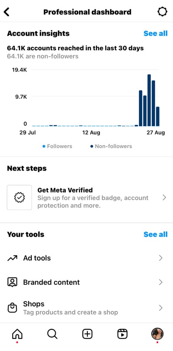The image size is (173, 351).
Task: See all tools in Your tools
Action: point(155,235)
